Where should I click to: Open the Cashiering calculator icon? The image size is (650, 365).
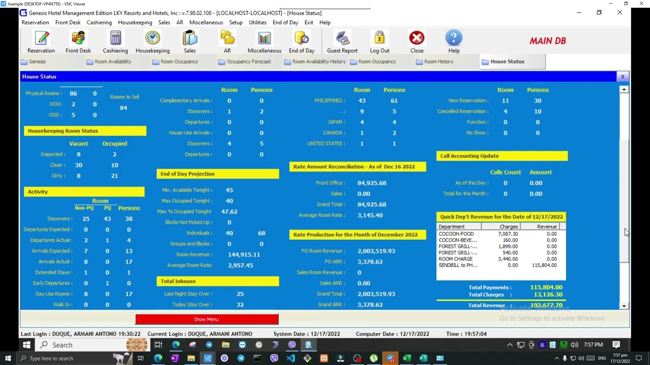(x=115, y=42)
